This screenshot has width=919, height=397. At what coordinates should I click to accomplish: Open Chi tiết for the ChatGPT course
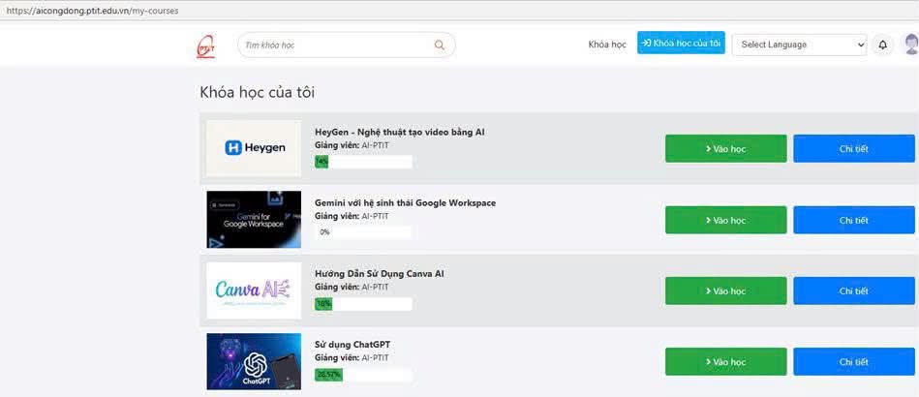click(x=853, y=362)
